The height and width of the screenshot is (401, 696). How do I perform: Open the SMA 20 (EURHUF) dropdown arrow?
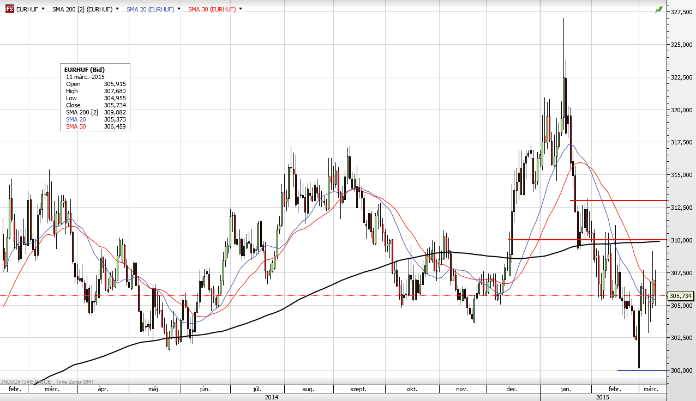179,10
